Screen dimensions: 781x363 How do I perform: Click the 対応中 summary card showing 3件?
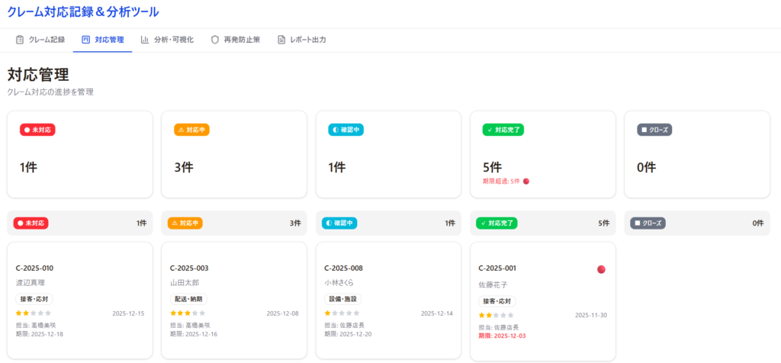point(234,154)
